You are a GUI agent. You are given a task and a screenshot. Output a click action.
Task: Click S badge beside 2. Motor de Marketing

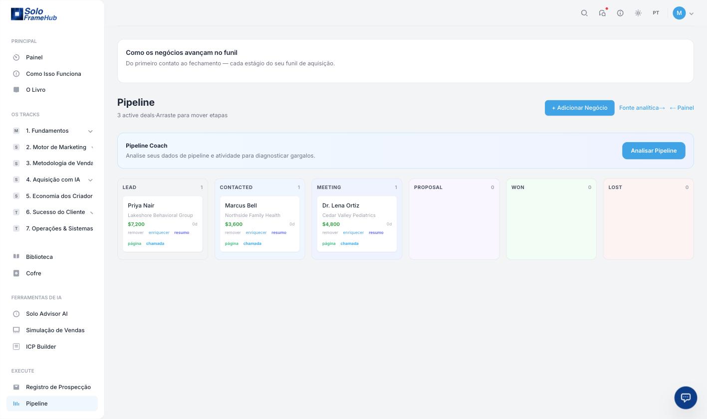16,147
